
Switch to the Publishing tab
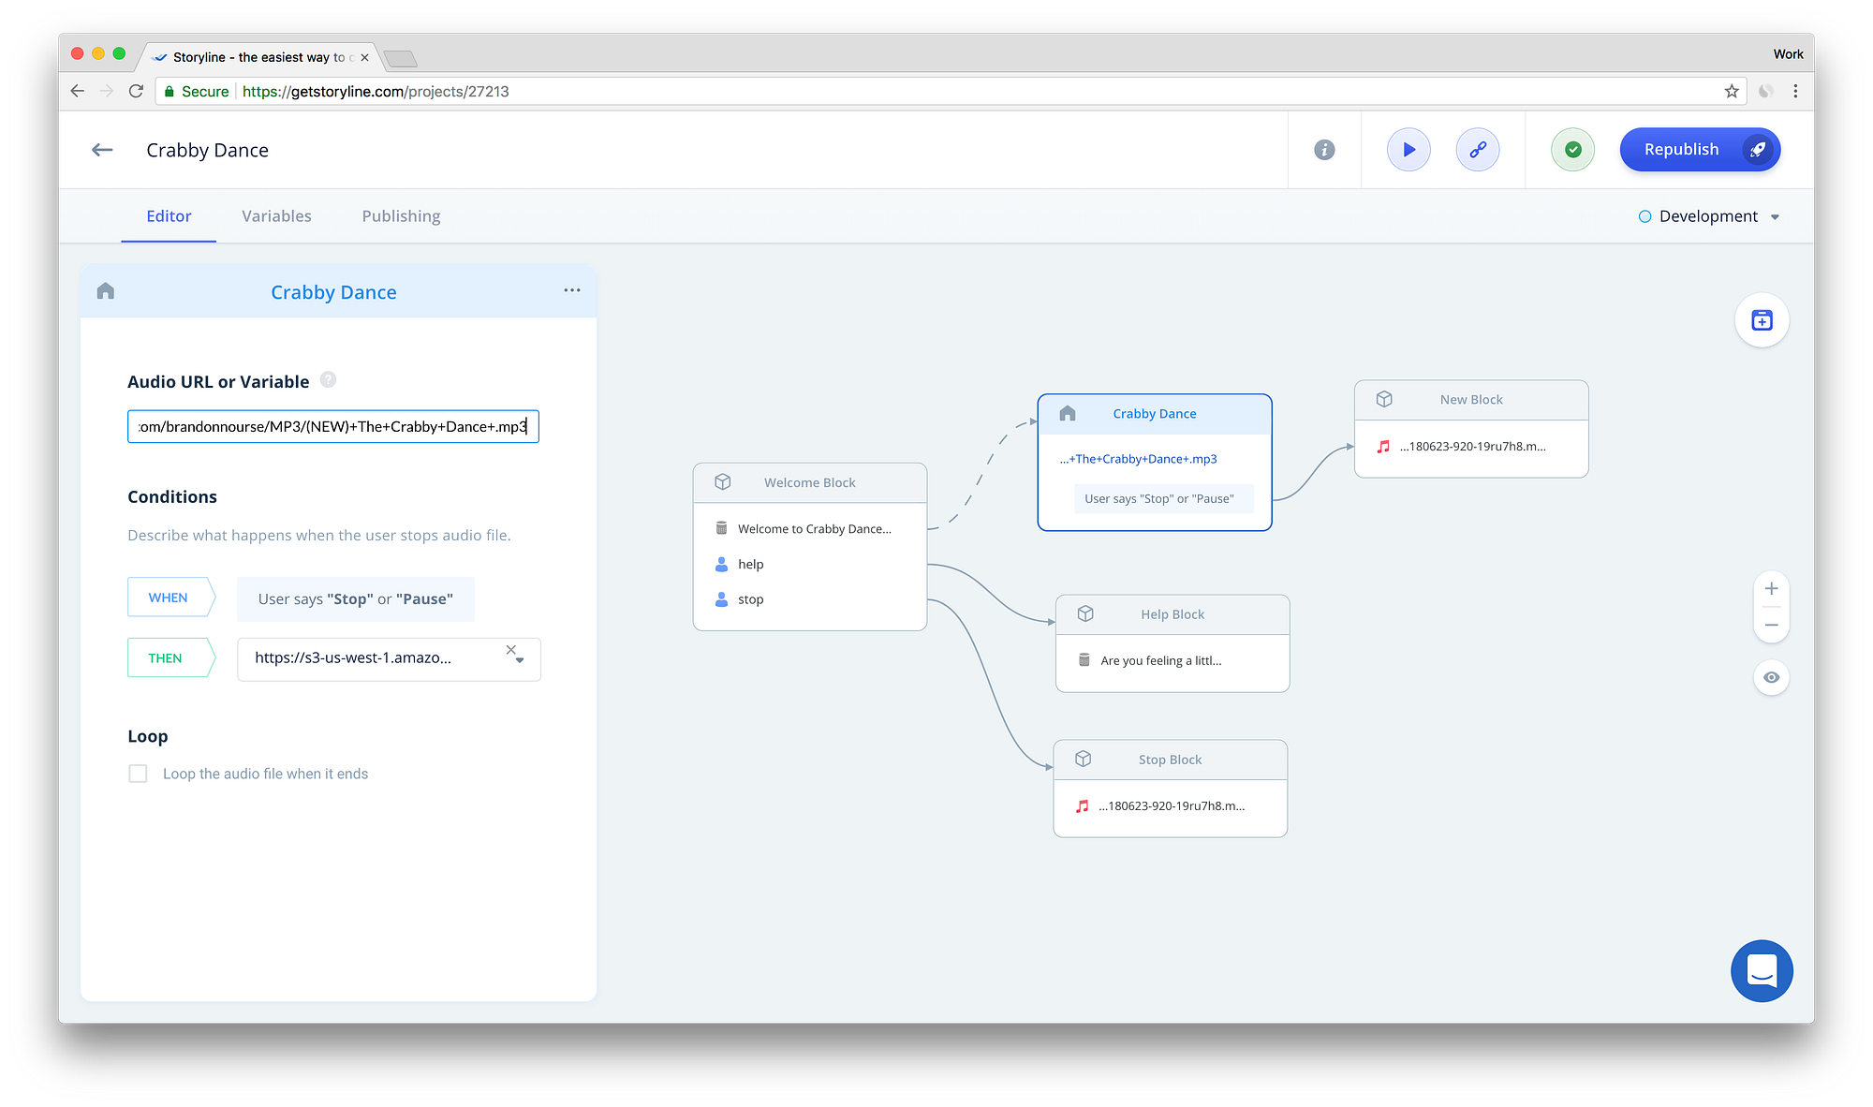point(401,216)
